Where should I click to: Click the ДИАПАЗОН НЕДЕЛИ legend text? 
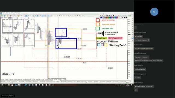(x=108, y=24)
